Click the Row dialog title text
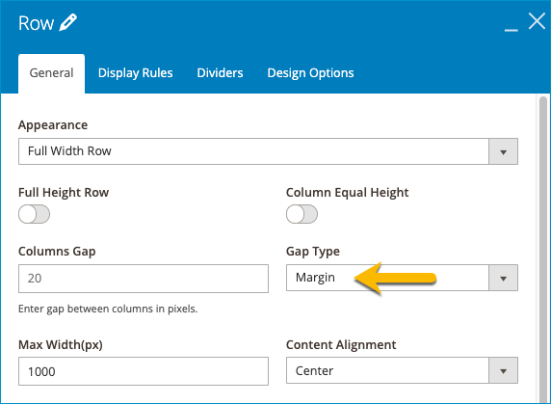551x404 pixels. [x=37, y=23]
